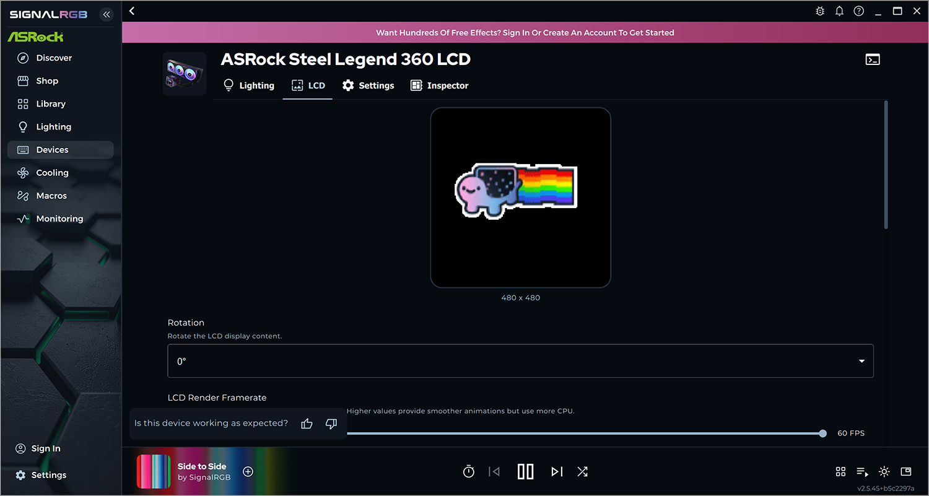The width and height of the screenshot is (929, 496).
Task: Open the device console terminal icon
Action: [873, 59]
